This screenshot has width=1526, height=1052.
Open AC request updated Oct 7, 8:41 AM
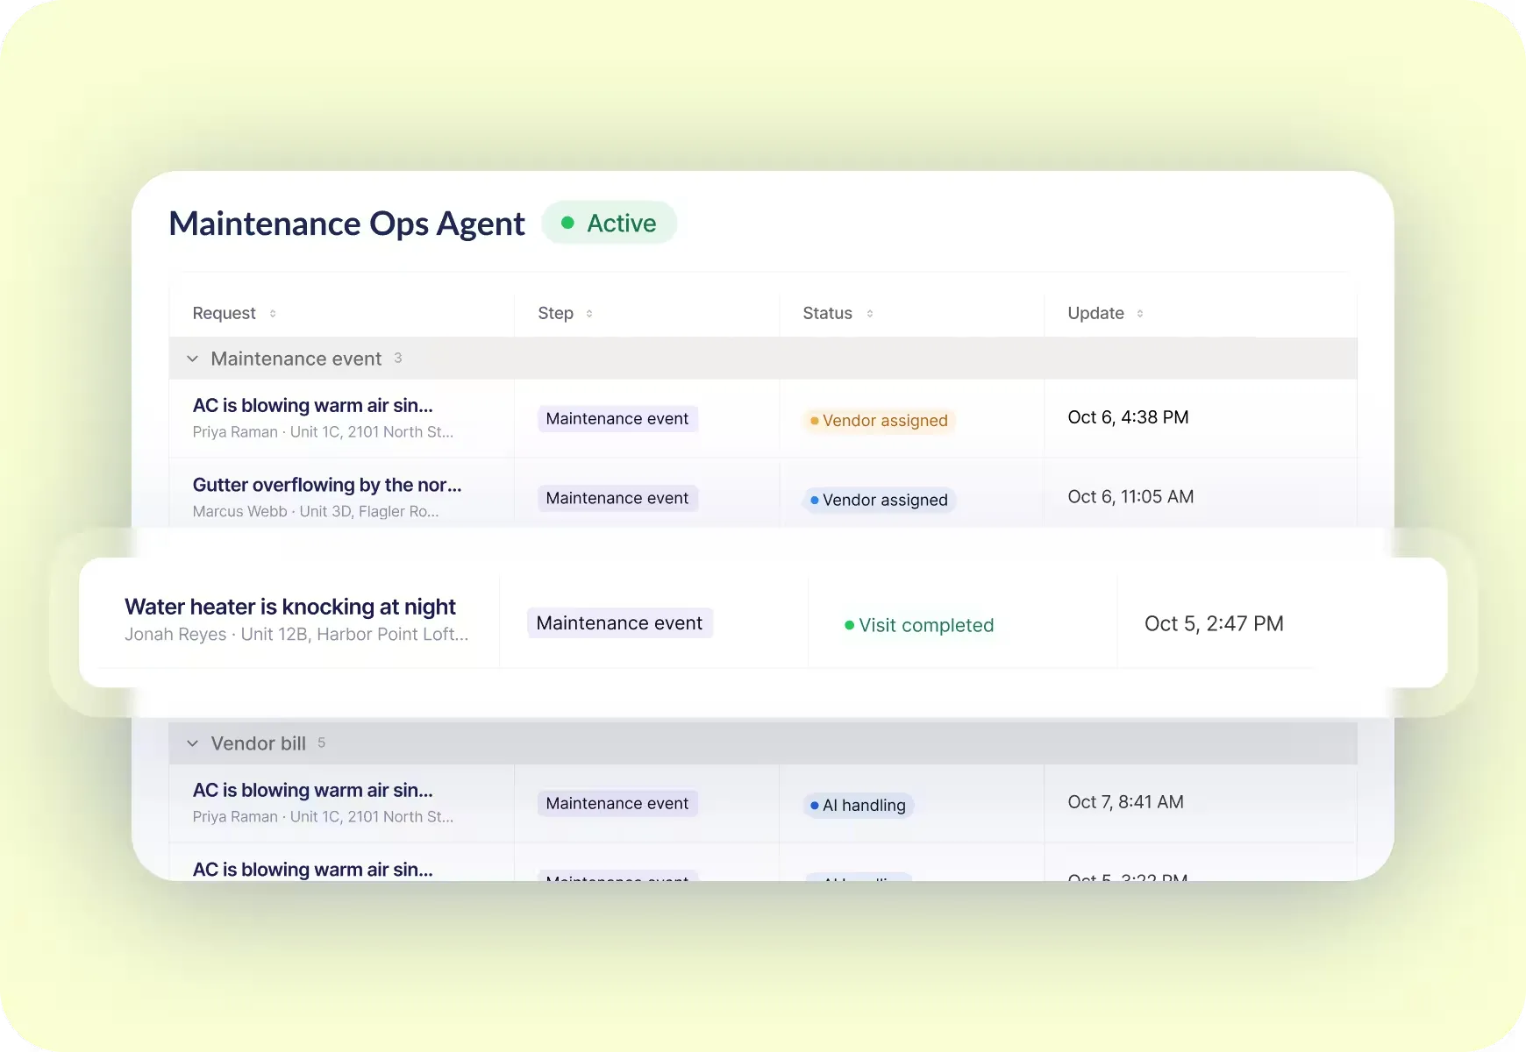313,790
